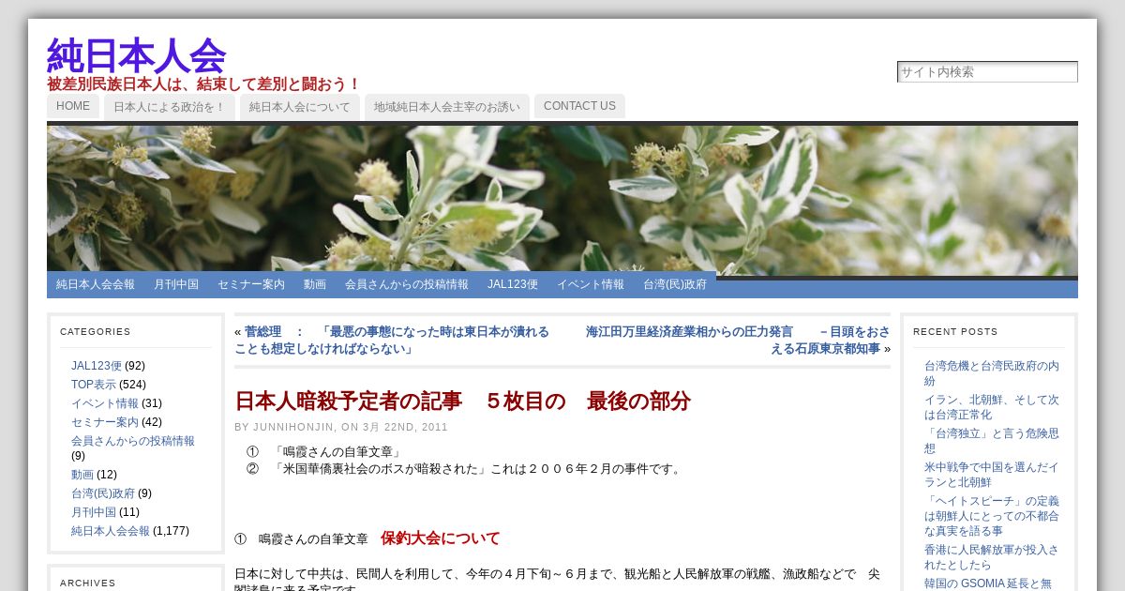Screen dimensions: 1125x591
Task: Open recent post 「台湾独立」と言う危険思想
Action: 992,441
